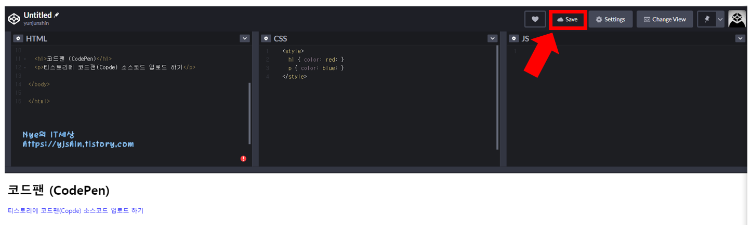Click the 코드팬 (CodePen) heading in preview
751x229 pixels.
[x=59, y=191]
